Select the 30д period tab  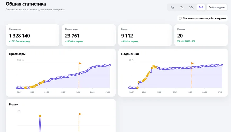tap(191, 7)
